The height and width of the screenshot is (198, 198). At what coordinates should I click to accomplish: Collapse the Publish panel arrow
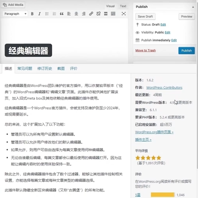(193, 7)
